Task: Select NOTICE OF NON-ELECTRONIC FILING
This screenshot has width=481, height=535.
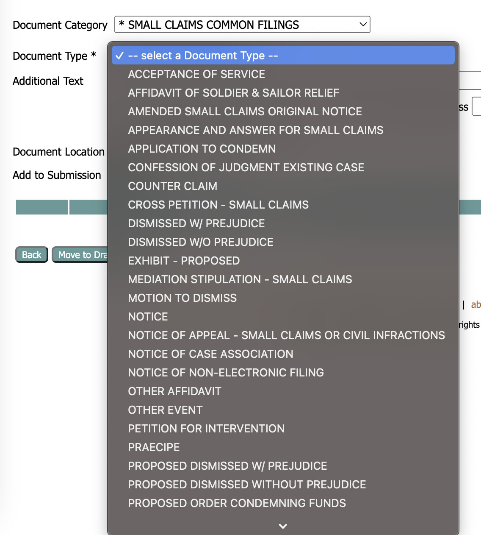Action: (x=226, y=373)
